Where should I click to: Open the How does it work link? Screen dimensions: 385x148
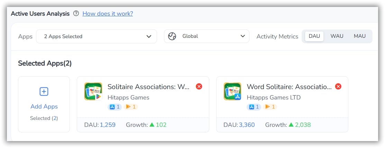108,14
